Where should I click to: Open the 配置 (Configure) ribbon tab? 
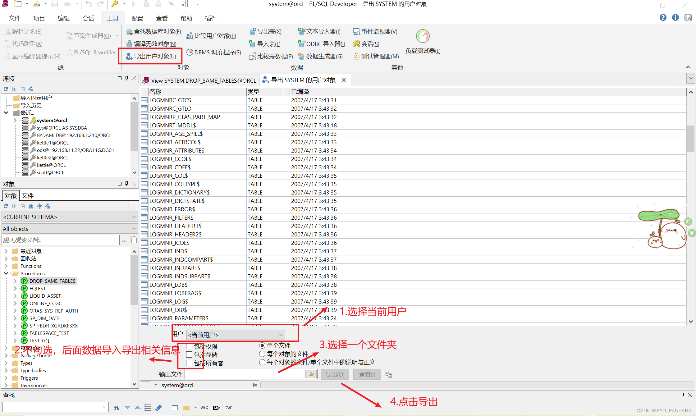tap(137, 18)
